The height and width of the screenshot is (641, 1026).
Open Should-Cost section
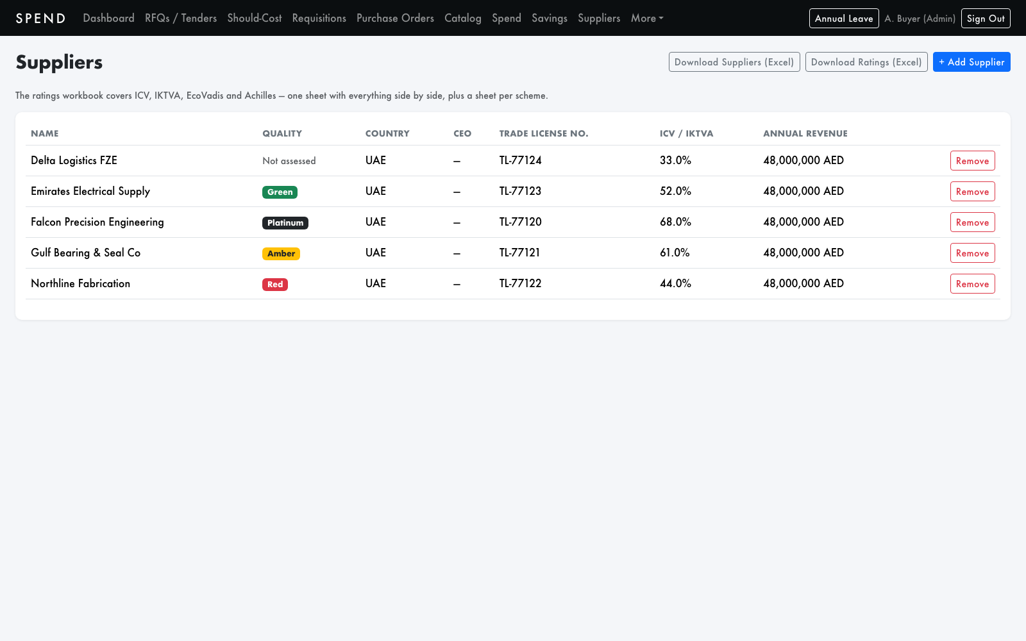[x=255, y=18]
